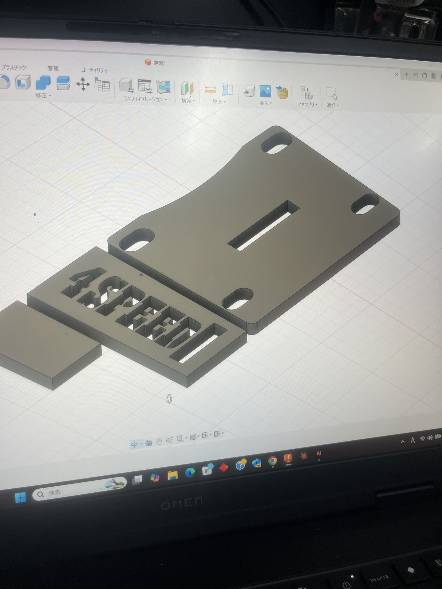Click the Fit/Zoom window icon
Screen dimensions: 442x589
point(180,439)
